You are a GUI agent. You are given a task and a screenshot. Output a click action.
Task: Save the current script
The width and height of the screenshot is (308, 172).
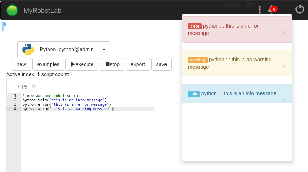pyautogui.click(x=161, y=64)
